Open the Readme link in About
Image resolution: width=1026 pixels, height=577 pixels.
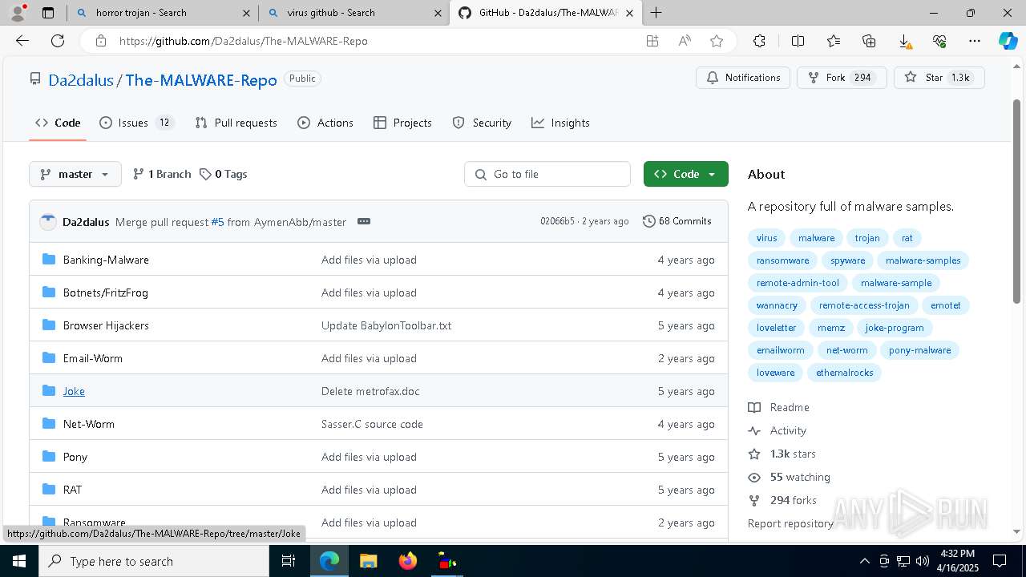(779, 407)
